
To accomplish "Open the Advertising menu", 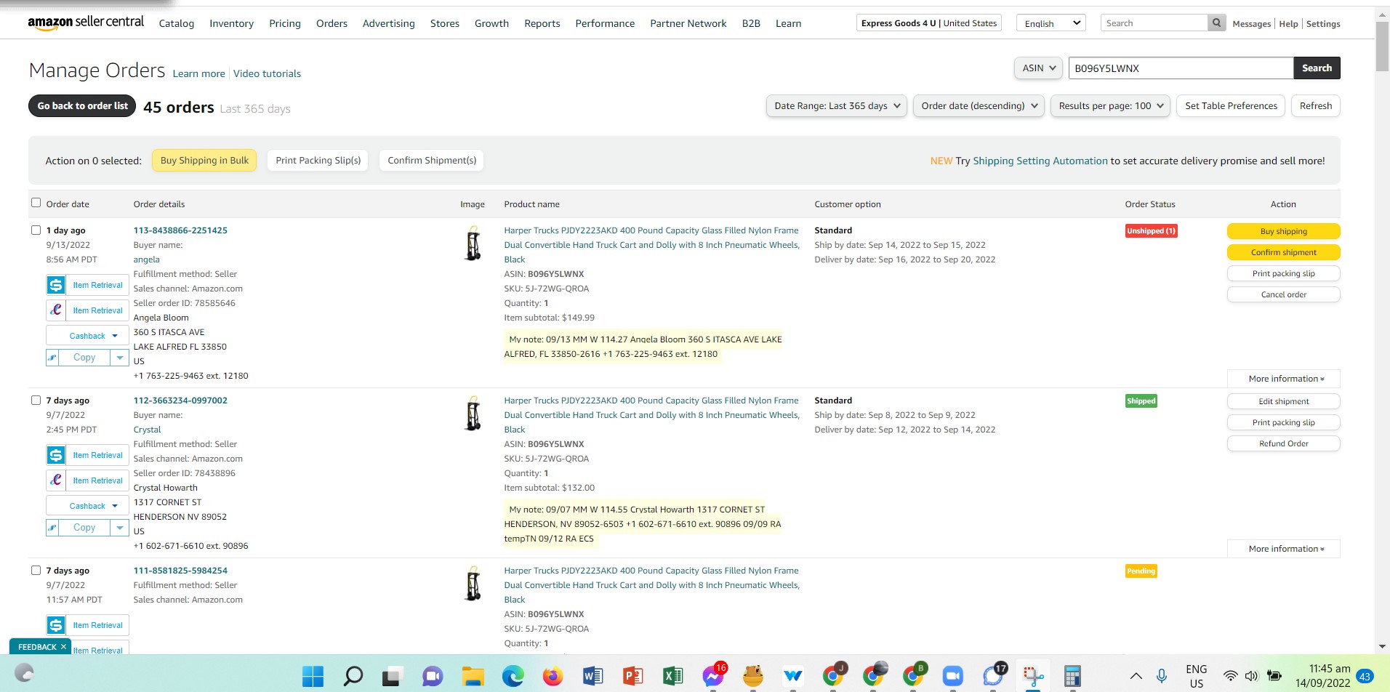I will point(389,23).
